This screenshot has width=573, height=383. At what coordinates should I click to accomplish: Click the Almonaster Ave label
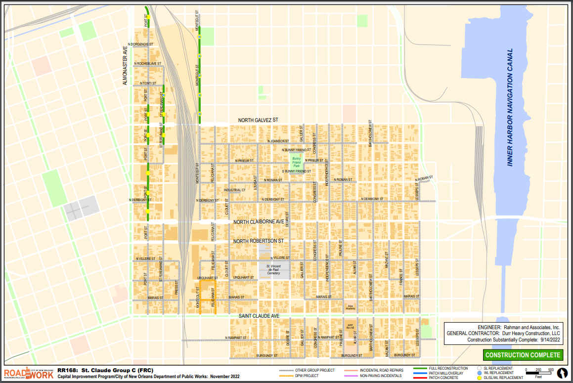(x=126, y=66)
